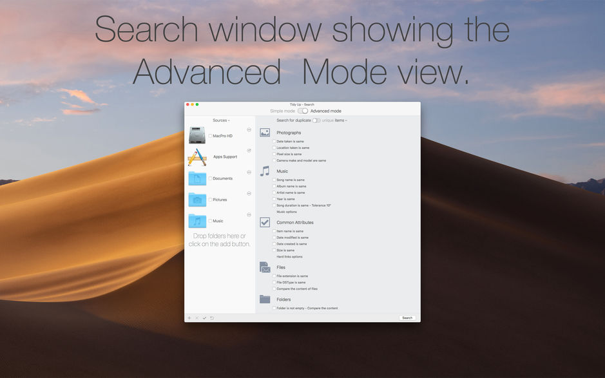The width and height of the screenshot is (605, 378).
Task: Click the reset arrow button in bottom bar
Action: 212,318
